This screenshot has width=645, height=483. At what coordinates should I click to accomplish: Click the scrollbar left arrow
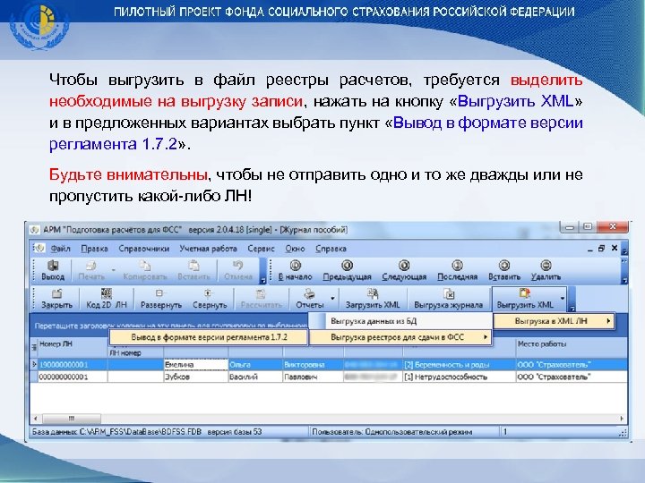coord(36,419)
